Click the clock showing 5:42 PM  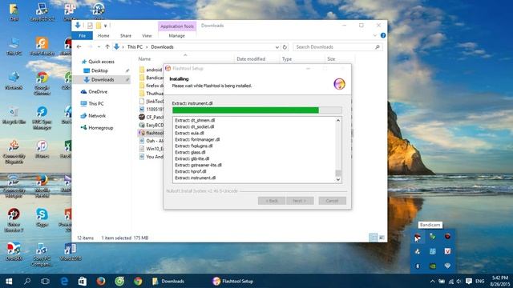500,278
